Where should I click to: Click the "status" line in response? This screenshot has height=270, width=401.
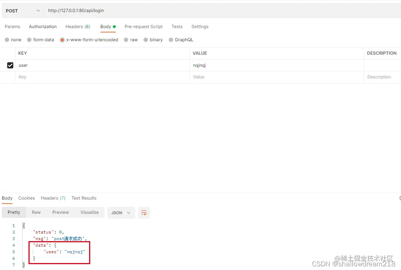pyautogui.click(x=49, y=232)
